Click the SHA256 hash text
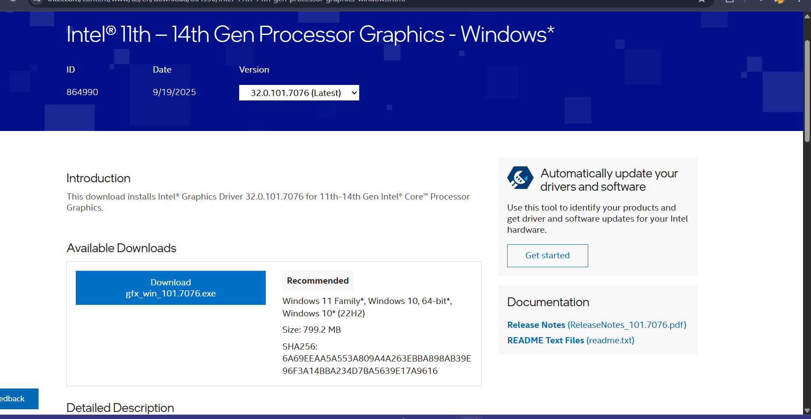Viewport: 811px width, 419px height. pos(376,365)
